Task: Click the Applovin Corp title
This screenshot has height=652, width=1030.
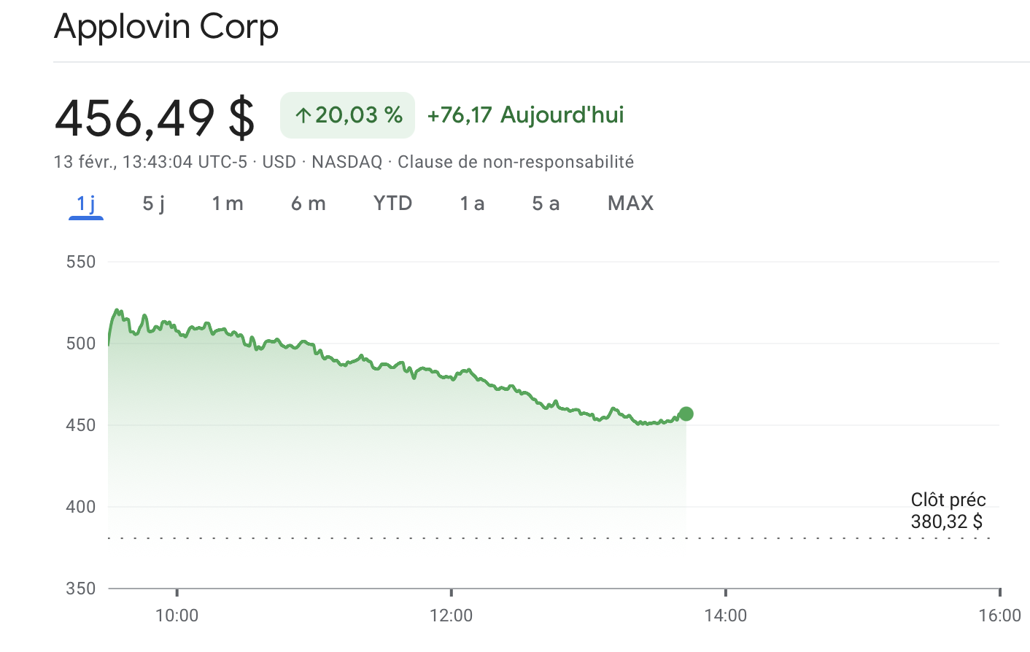Action: click(x=166, y=27)
